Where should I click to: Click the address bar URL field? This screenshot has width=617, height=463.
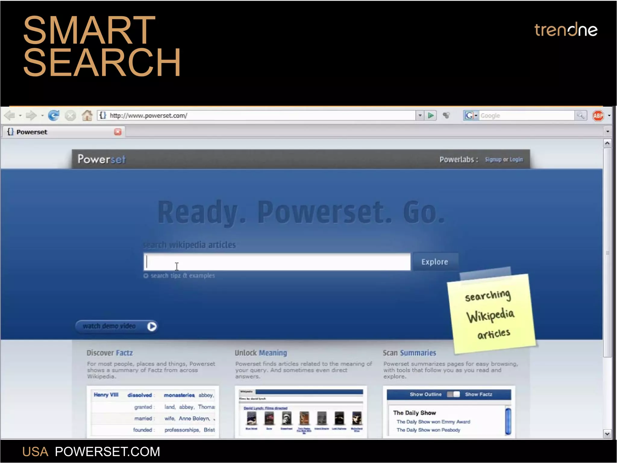[x=256, y=115]
